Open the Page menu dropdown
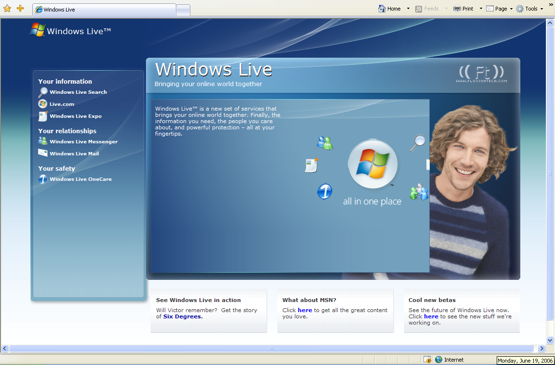Image resolution: width=555 pixels, height=365 pixels. pyautogui.click(x=500, y=9)
